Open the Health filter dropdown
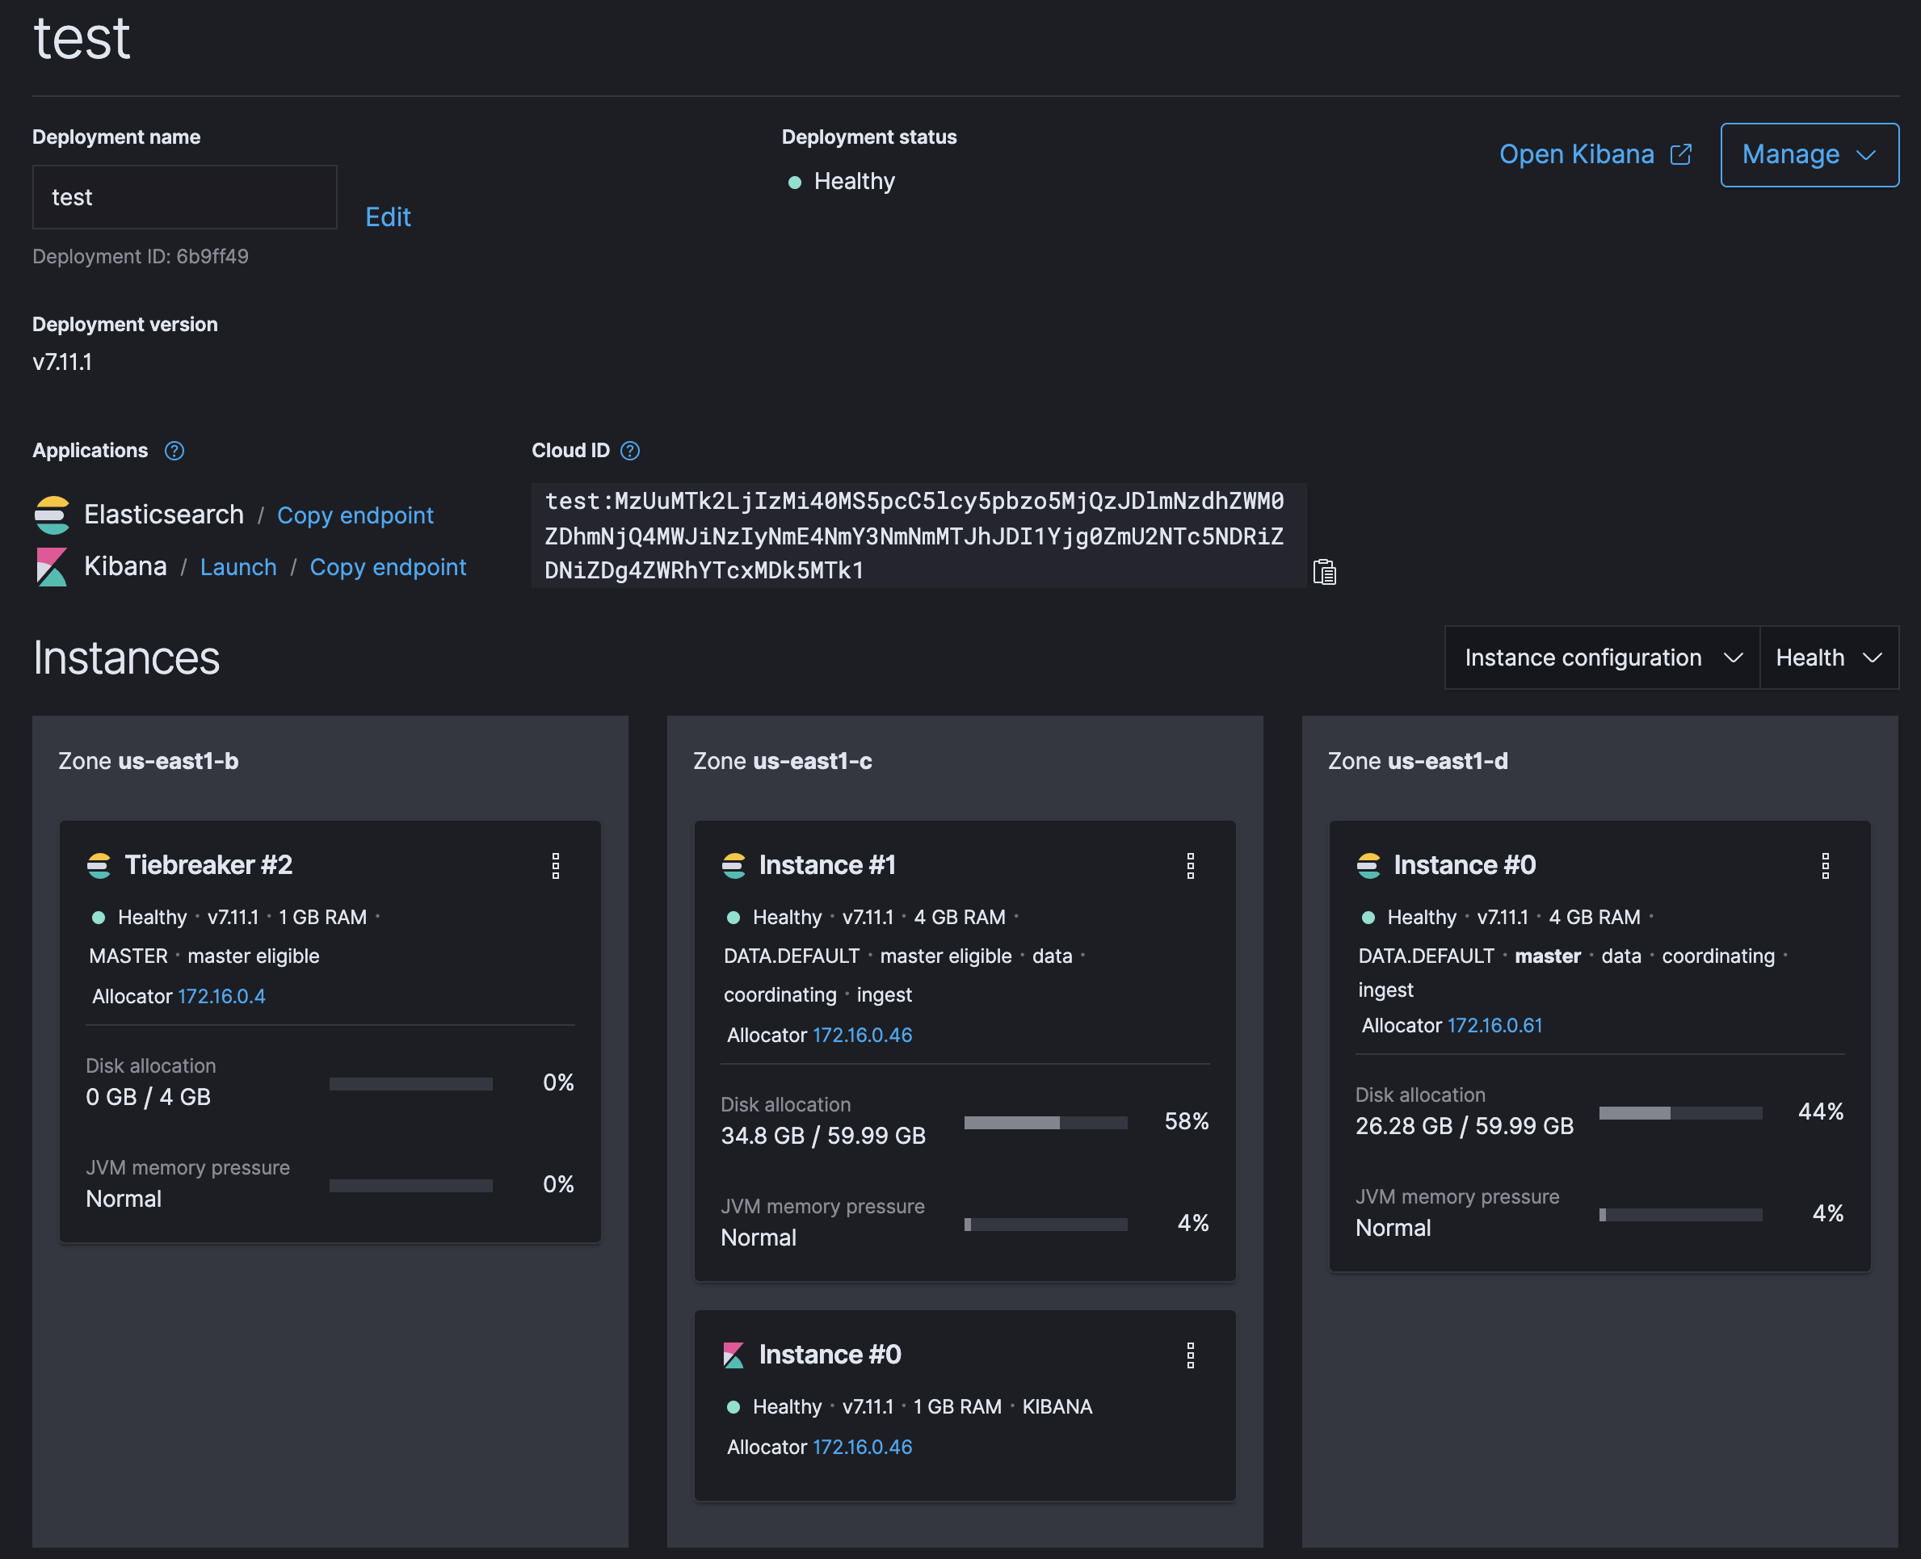This screenshot has height=1559, width=1921. (x=1828, y=658)
